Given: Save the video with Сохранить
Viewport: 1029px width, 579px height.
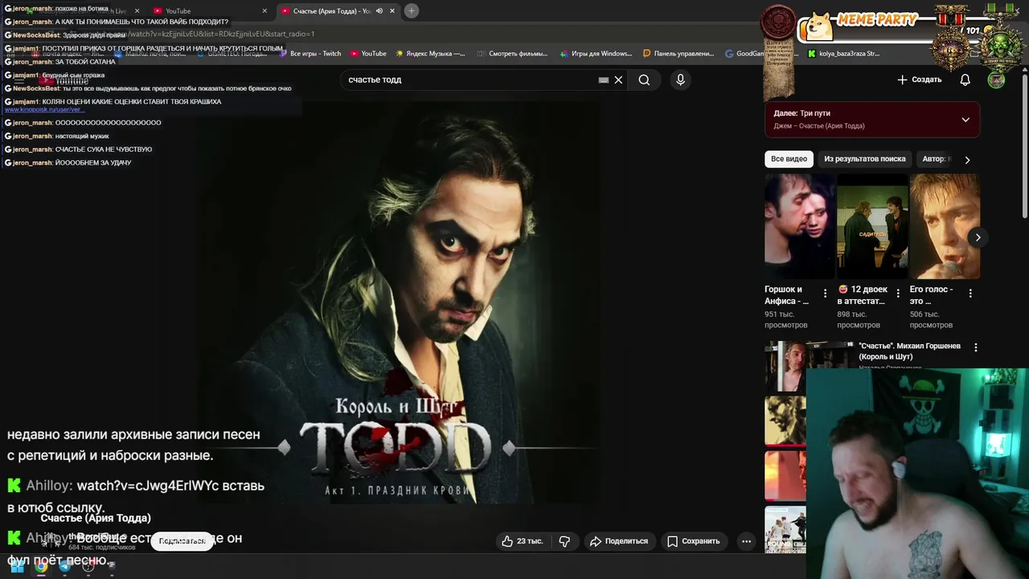Looking at the screenshot, I should (693, 541).
